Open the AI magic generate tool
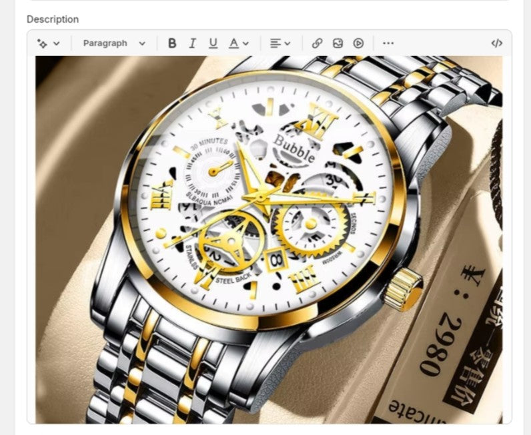Viewport: 531px width, 435px height. click(x=42, y=43)
